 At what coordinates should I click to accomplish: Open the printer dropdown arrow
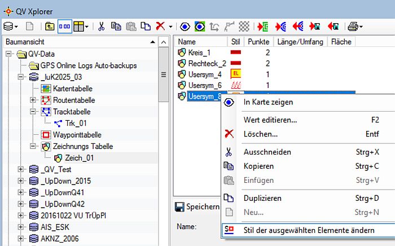(361, 27)
